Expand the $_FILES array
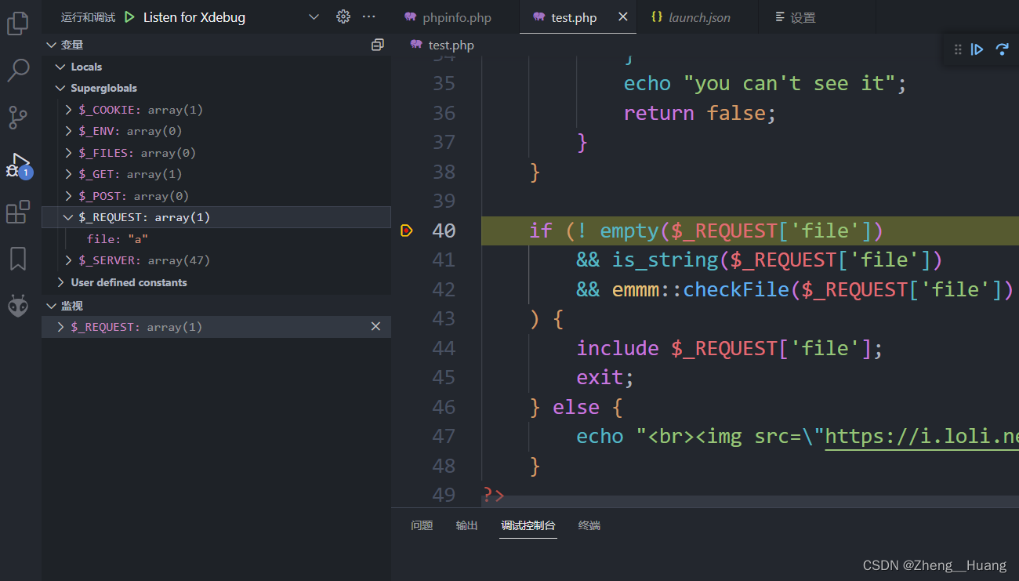 (69, 153)
